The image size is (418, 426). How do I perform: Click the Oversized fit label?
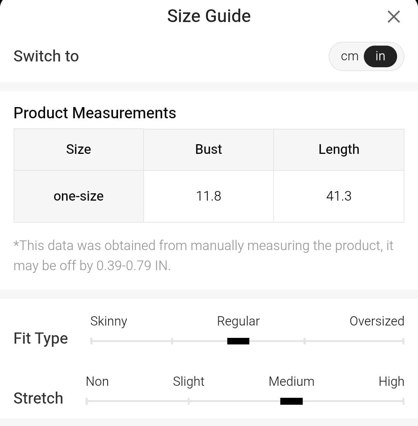(x=377, y=321)
